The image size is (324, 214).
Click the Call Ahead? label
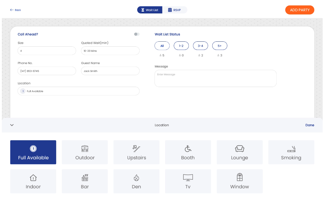click(28, 34)
